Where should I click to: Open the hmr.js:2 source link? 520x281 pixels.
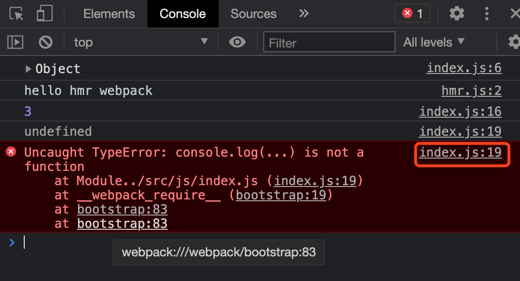click(471, 90)
